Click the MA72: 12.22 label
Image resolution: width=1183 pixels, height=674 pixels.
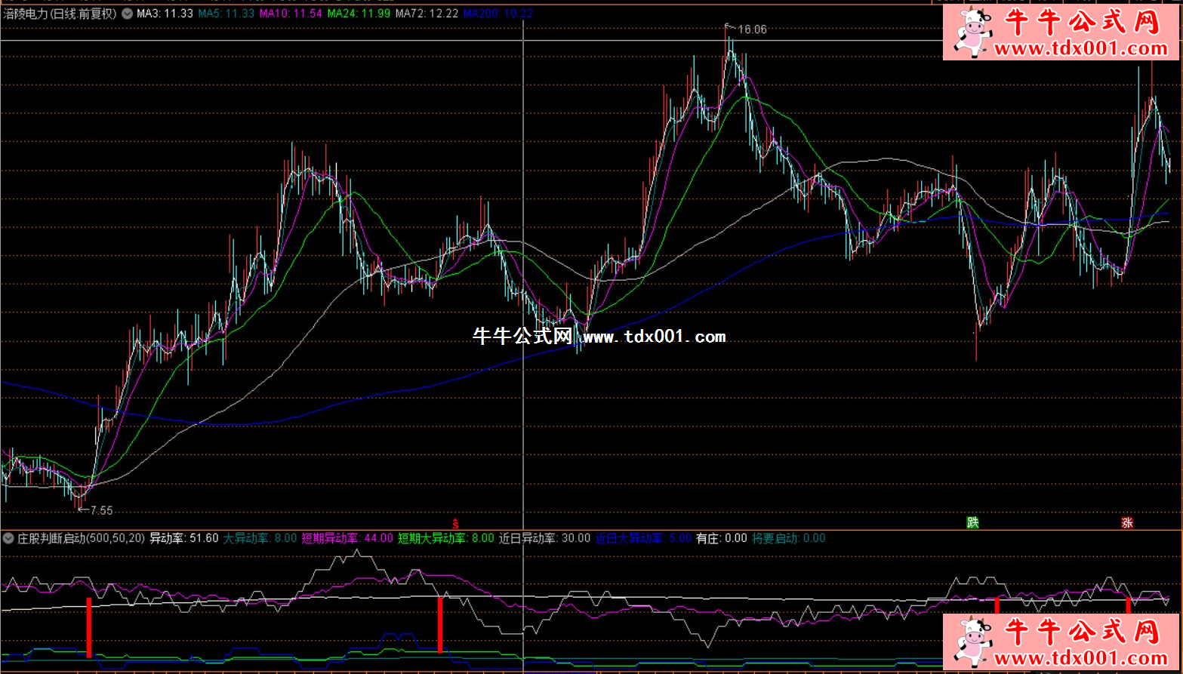[427, 14]
